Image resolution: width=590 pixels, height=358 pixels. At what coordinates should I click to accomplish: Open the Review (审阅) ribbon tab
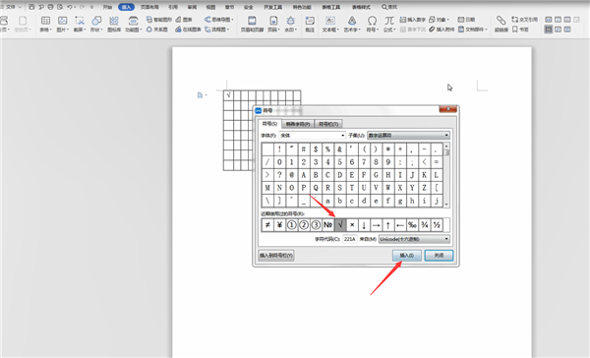coord(192,7)
